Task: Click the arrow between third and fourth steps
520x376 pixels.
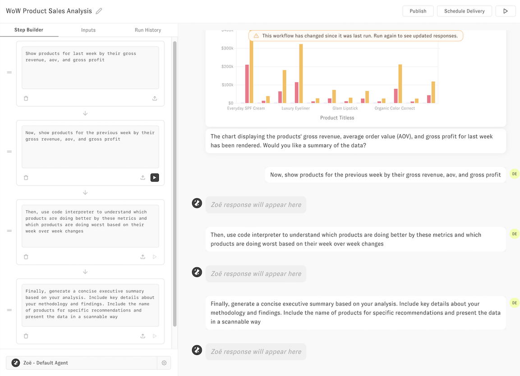Action: tap(85, 272)
